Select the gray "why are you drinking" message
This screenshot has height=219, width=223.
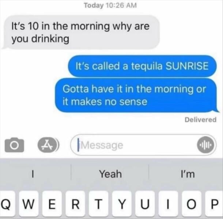(x=81, y=32)
